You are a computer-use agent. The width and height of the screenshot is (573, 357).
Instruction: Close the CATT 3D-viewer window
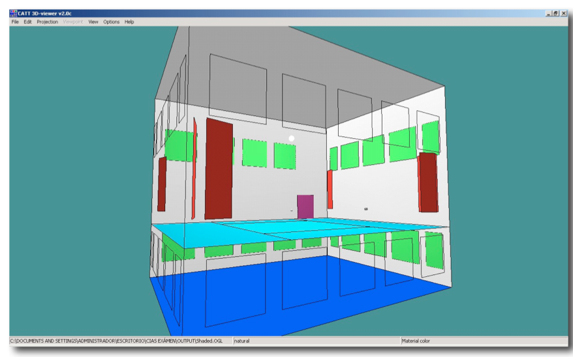tap(563, 13)
